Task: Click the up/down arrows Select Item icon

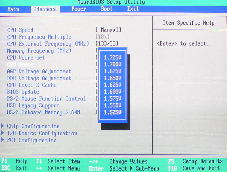Action: 39,161
